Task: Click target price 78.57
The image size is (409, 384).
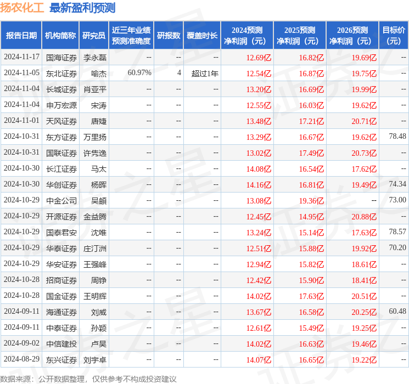Action: point(397,231)
